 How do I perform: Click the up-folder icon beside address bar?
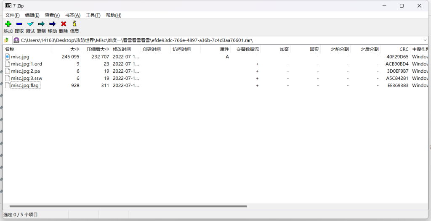tap(6, 40)
